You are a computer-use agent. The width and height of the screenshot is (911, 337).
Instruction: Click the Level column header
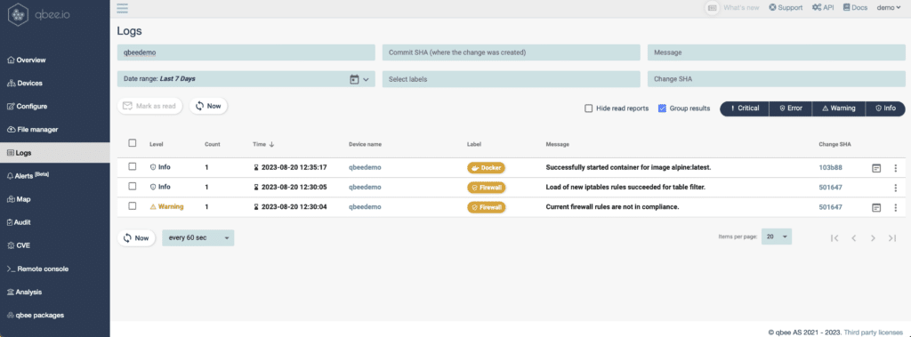coord(157,144)
